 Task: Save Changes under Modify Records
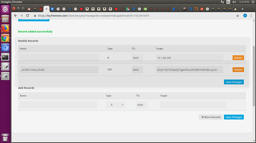(x=234, y=82)
